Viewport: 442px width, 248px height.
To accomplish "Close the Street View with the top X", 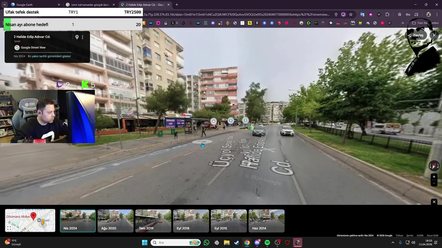I will [434, 35].
